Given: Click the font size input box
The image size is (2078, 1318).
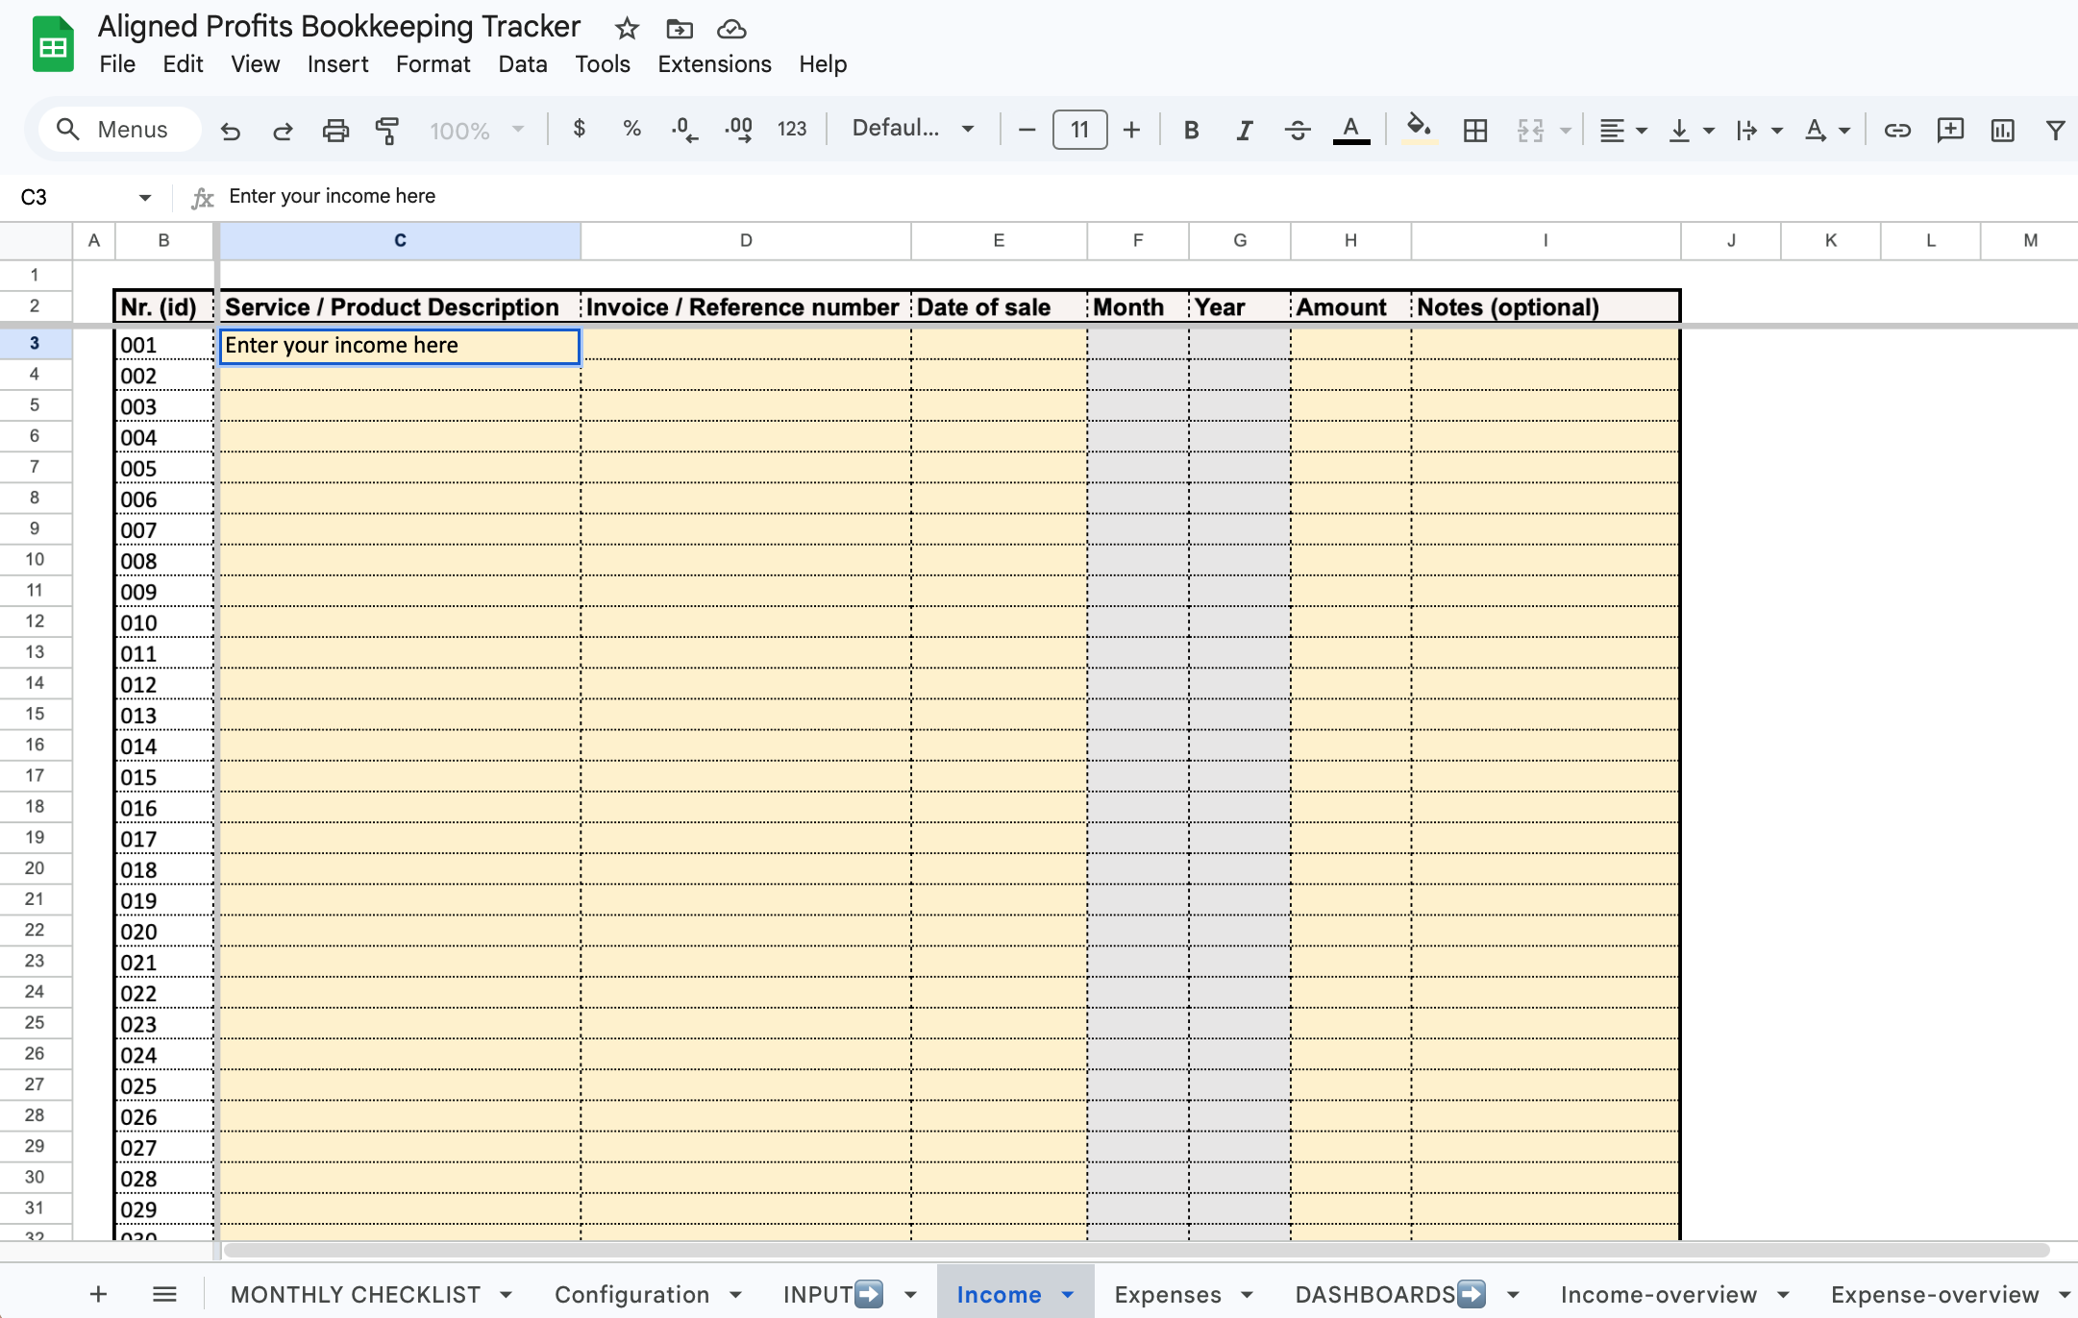Looking at the screenshot, I should click(1079, 130).
